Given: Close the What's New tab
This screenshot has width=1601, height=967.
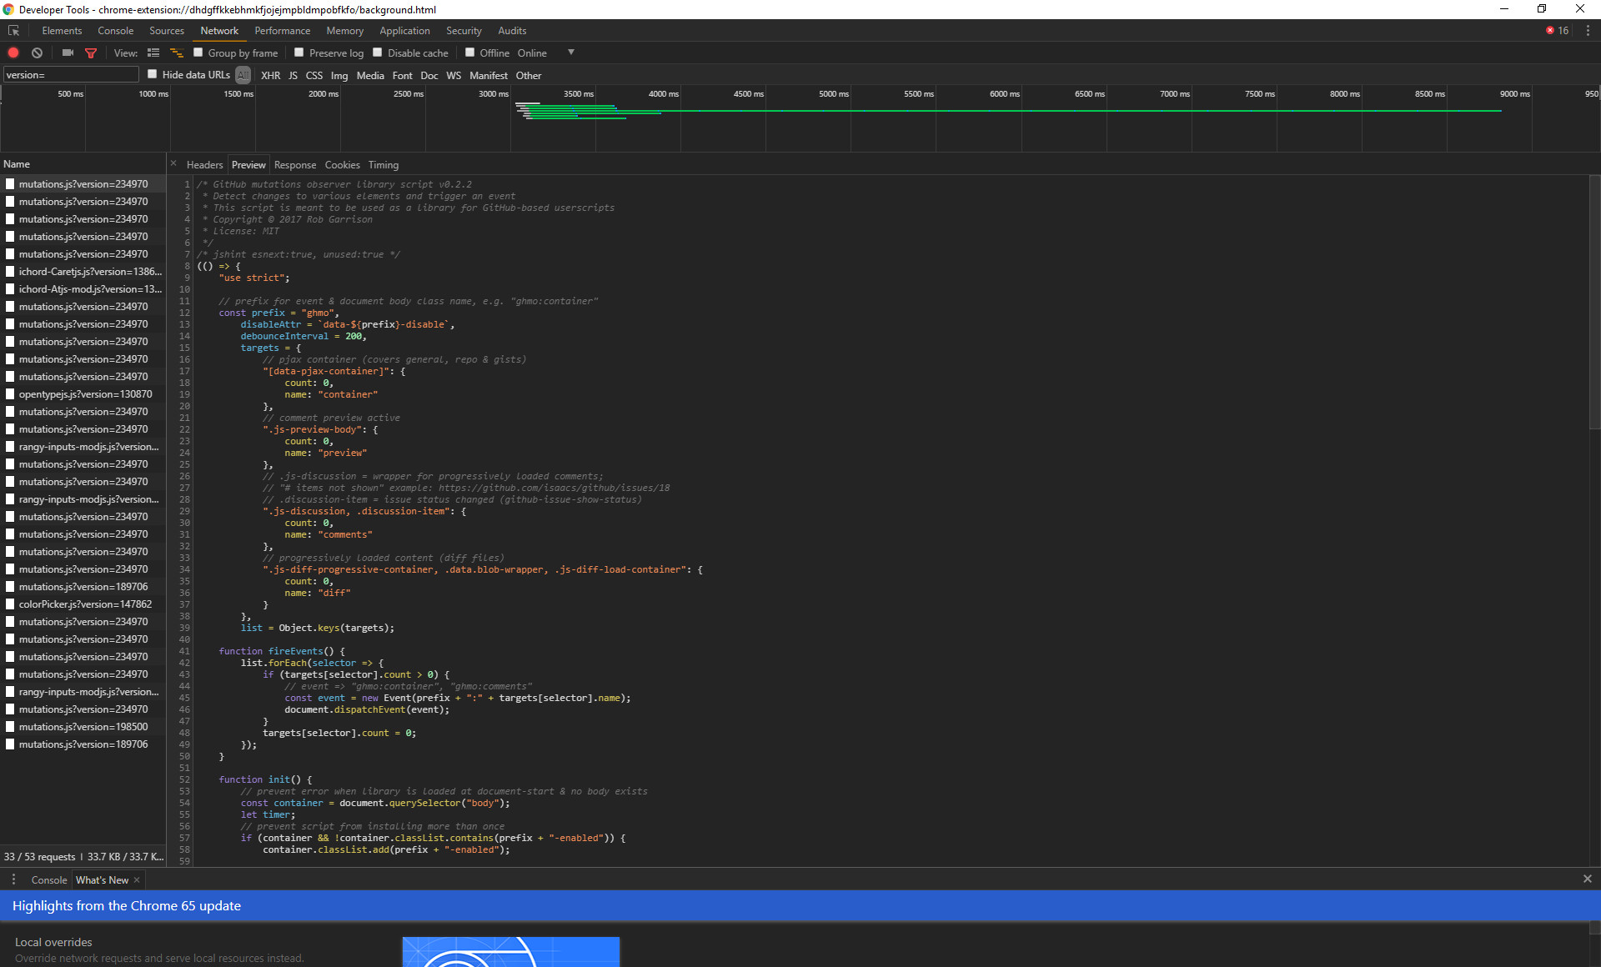Looking at the screenshot, I should point(137,880).
